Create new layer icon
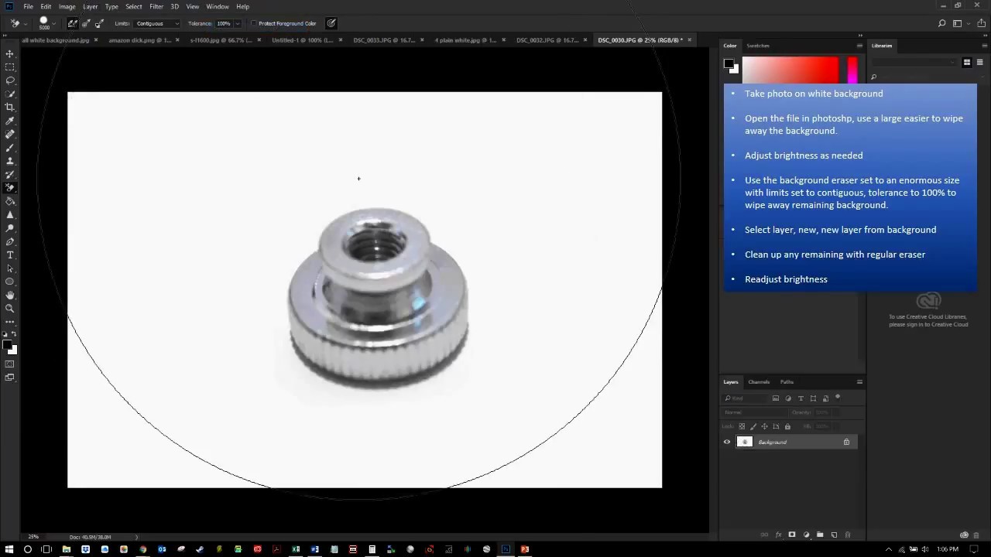This screenshot has width=991, height=557. pos(834,535)
